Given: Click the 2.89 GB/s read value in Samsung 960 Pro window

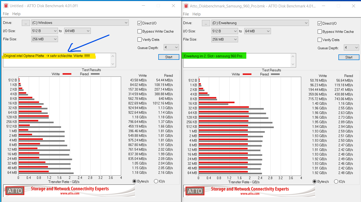Looking at the screenshot, I should point(346,122).
